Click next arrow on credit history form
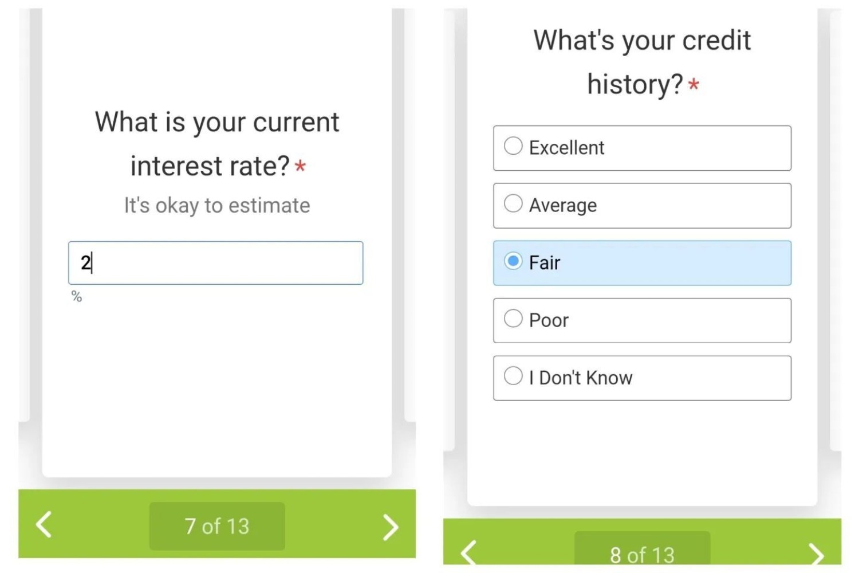The height and width of the screenshot is (573, 859). pyautogui.click(x=815, y=554)
